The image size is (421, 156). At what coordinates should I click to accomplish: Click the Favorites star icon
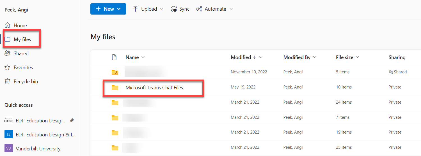8,67
